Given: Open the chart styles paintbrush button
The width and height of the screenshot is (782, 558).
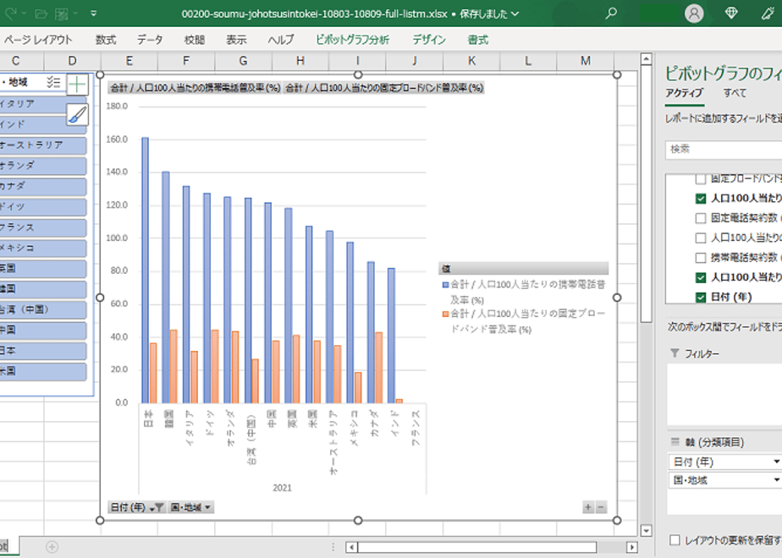Looking at the screenshot, I should 77,115.
